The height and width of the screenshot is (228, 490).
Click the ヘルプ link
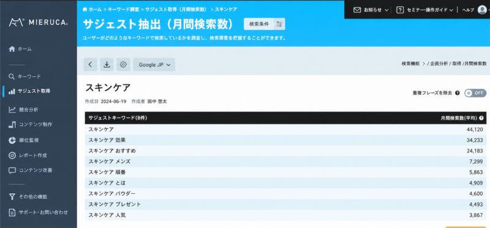point(468,10)
